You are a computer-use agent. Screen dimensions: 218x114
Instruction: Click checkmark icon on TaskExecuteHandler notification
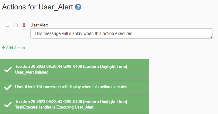(8, 105)
